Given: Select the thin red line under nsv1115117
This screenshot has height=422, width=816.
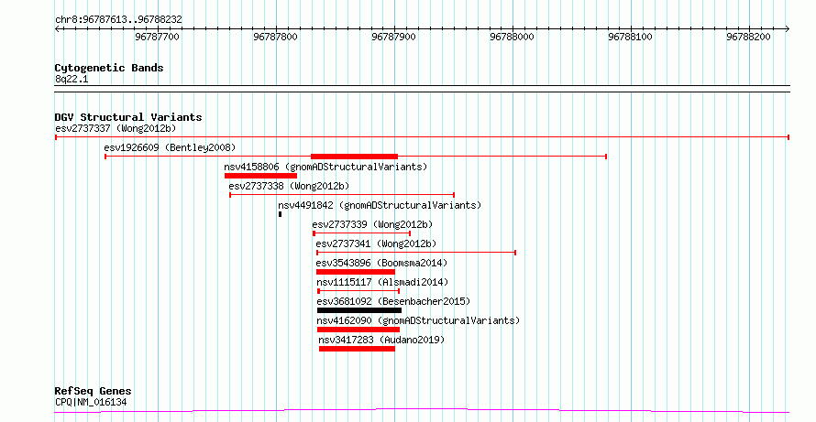Looking at the screenshot, I should [358, 291].
